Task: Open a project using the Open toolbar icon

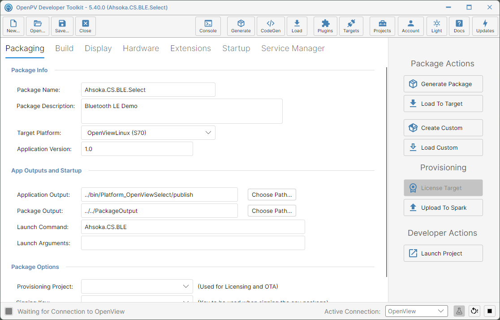Action: (38, 26)
